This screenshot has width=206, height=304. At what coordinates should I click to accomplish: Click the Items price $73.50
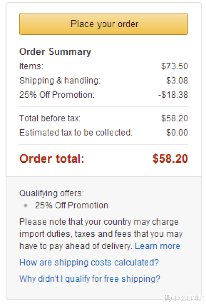pos(174,66)
